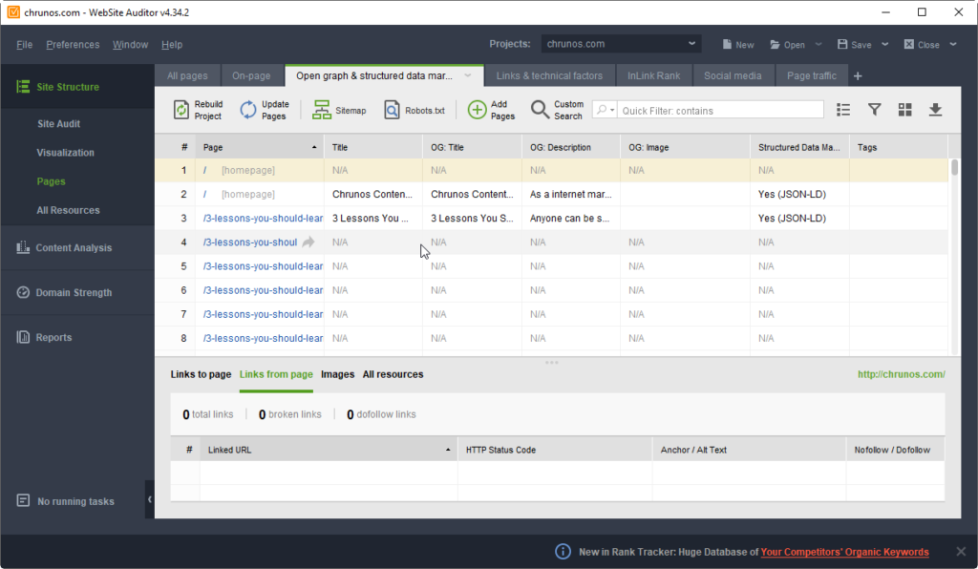Click the Robots.txt toolbar icon

pos(392,109)
